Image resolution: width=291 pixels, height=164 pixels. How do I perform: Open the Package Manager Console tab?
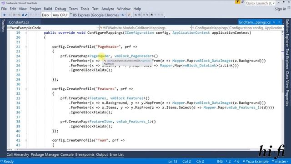coord(52,154)
